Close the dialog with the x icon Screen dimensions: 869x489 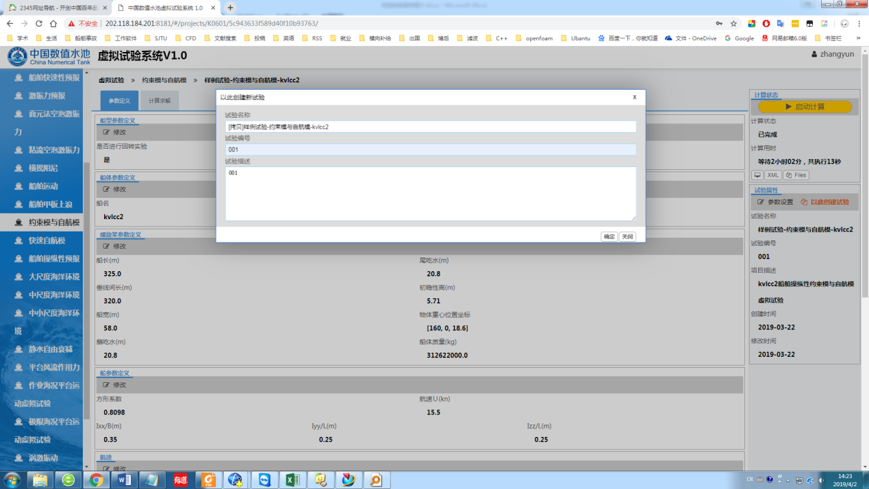pyautogui.click(x=634, y=97)
